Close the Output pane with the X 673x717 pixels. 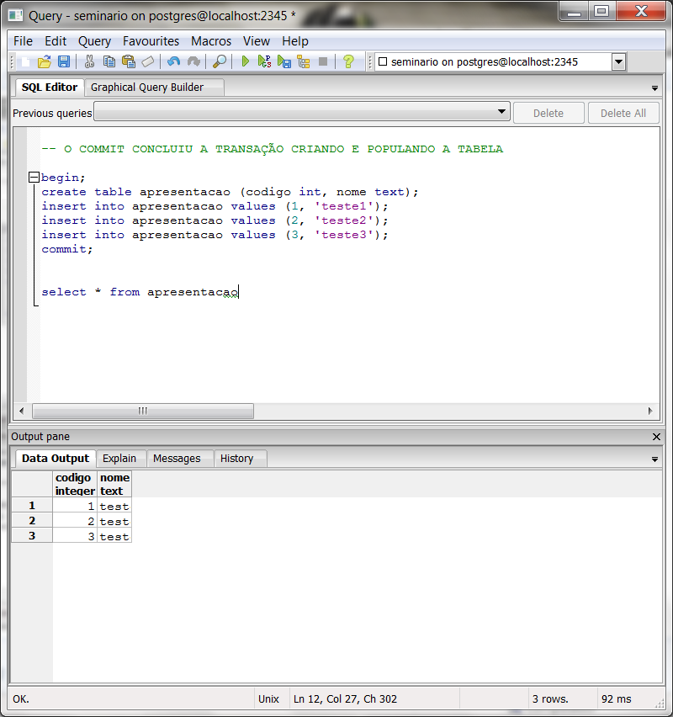[656, 437]
